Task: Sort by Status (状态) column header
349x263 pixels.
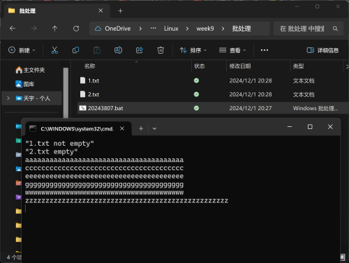Action: click(x=199, y=66)
